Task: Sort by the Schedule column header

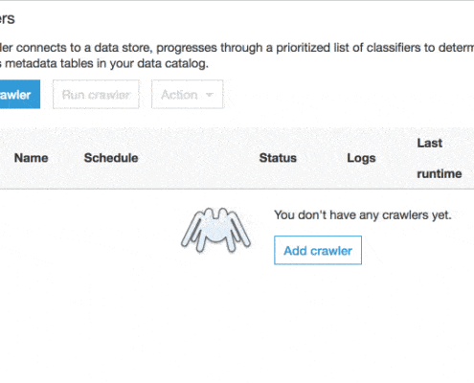Action: (111, 158)
